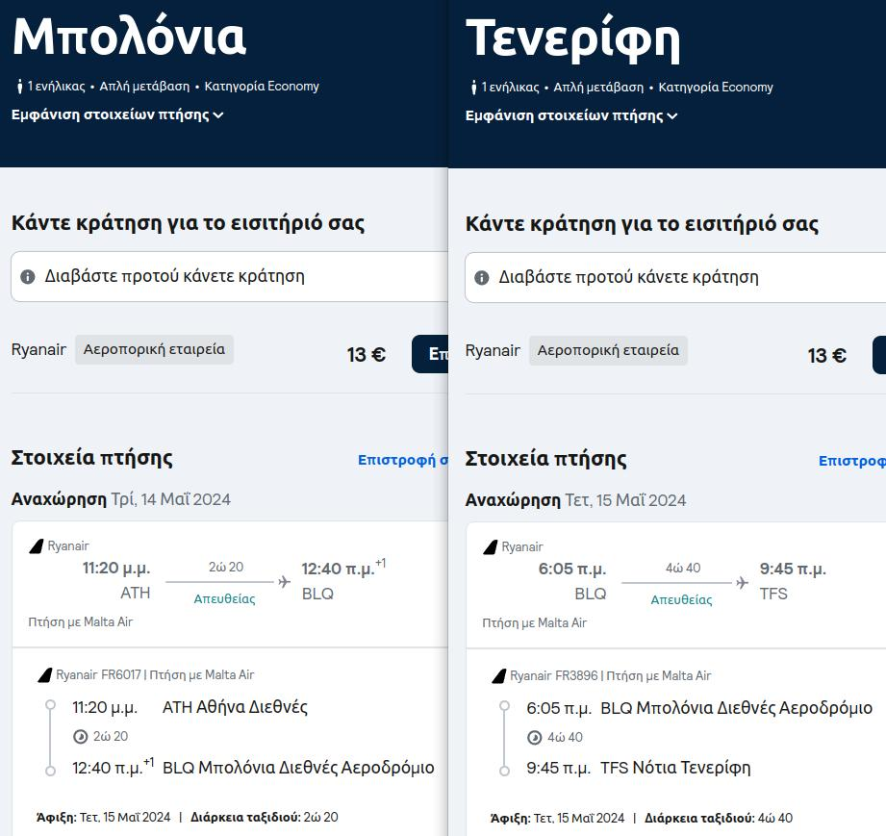Open the Διαβάστε προτού κάνετε κράτηση notice for Τενερίφη
This screenshot has height=836, width=886.
(675, 277)
